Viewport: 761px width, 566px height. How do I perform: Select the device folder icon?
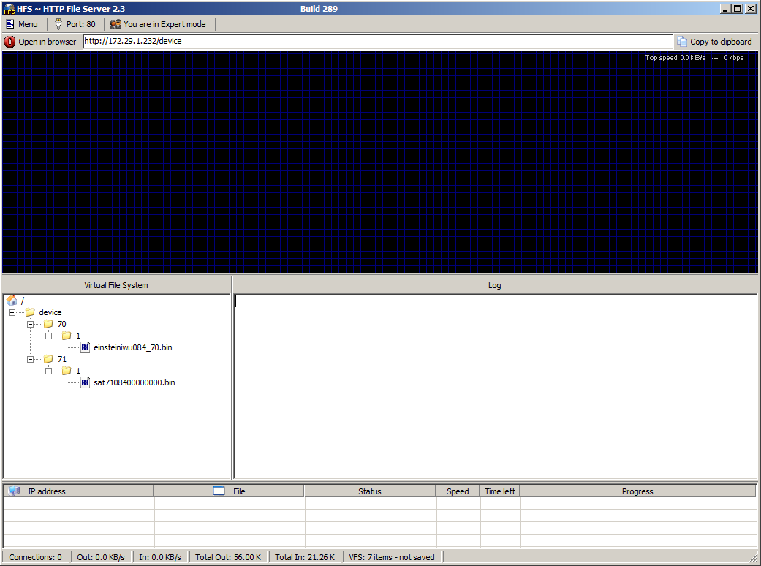point(30,312)
